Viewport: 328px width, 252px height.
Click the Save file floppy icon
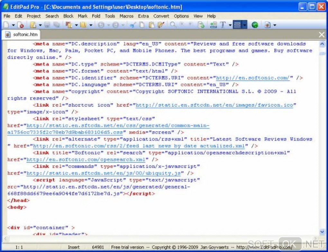click(47, 25)
